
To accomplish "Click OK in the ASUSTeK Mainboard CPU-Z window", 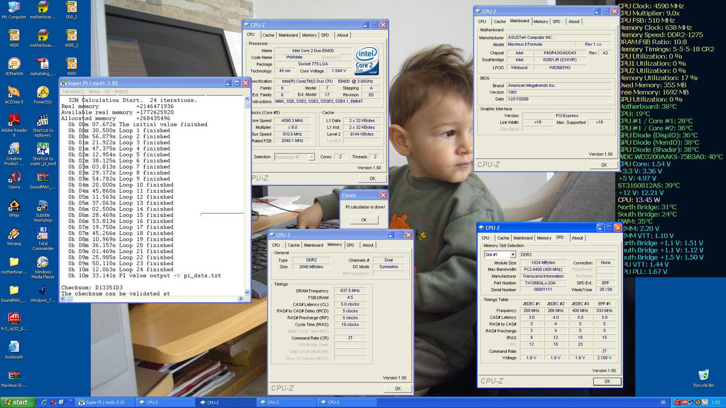I will 604,165.
